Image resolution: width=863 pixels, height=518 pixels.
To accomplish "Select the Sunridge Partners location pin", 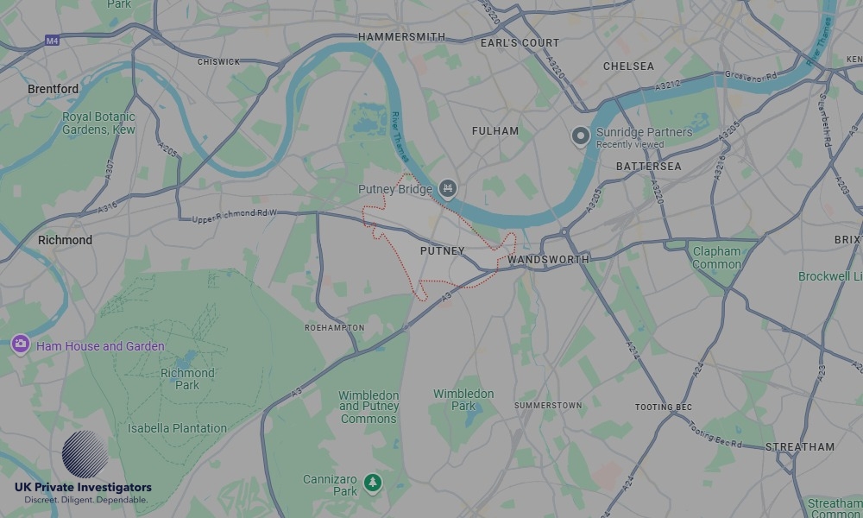I will click(x=580, y=136).
